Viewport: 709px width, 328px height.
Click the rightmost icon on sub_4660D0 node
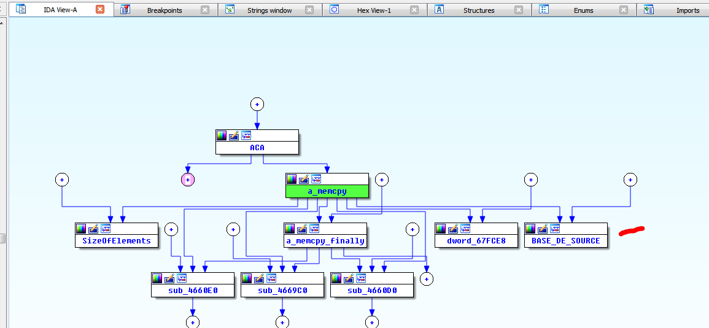tap(360, 278)
